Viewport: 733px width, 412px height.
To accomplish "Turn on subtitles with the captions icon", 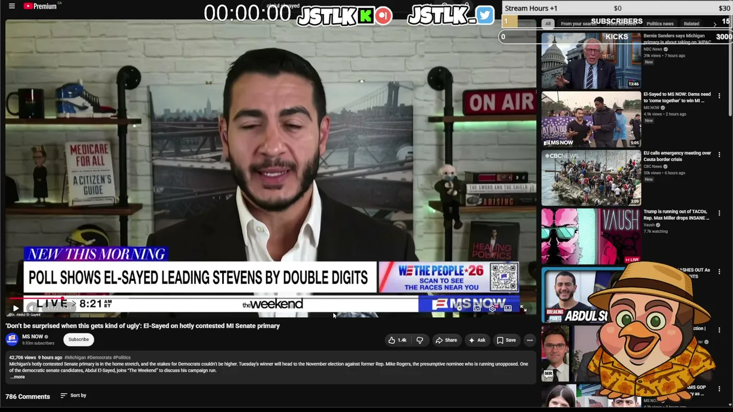I will point(476,308).
